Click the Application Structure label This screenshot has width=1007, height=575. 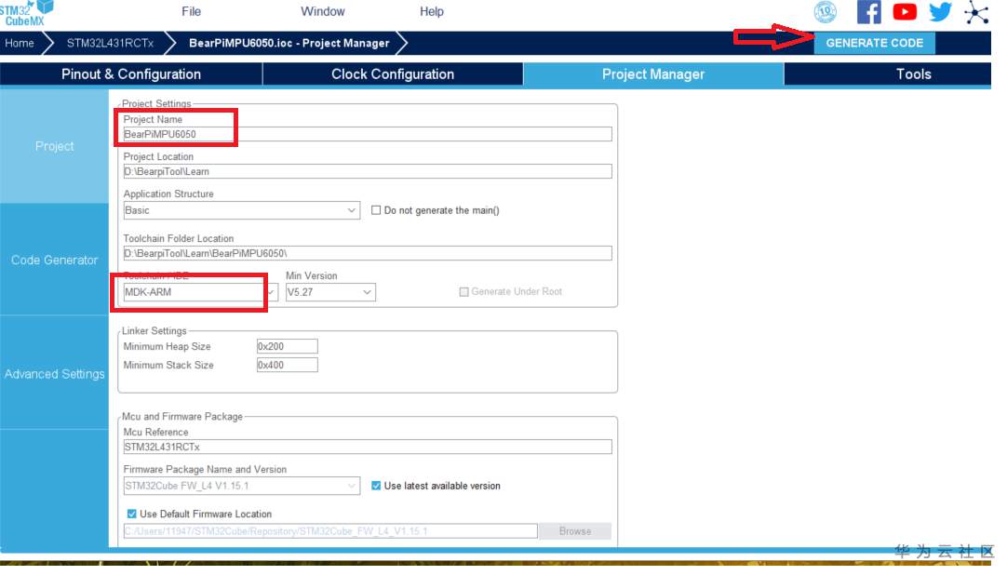click(168, 194)
